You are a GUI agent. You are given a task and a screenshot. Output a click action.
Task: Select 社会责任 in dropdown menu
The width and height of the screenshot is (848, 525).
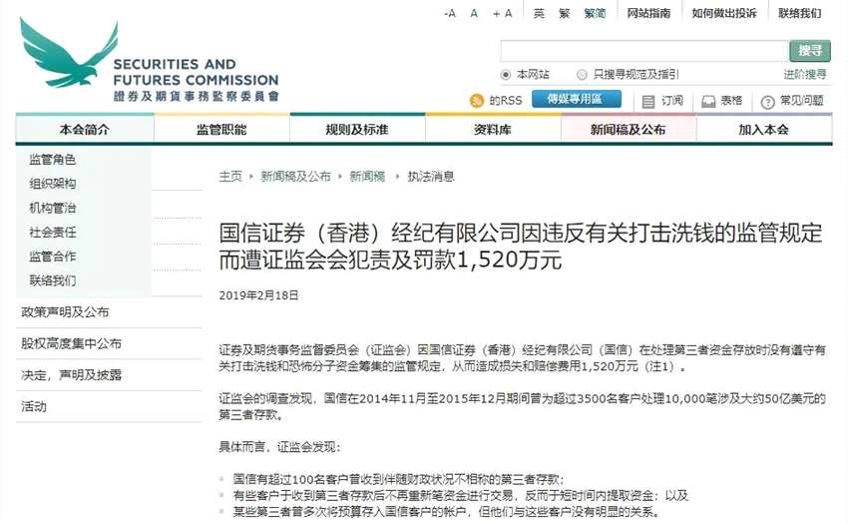coord(53,233)
